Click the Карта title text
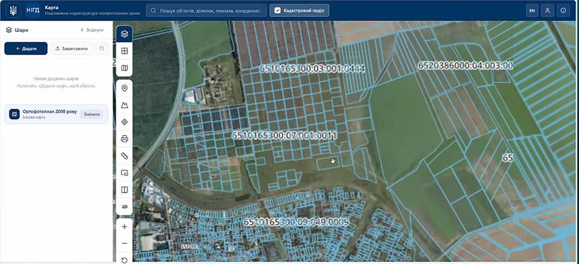The height and width of the screenshot is (264, 579). (x=51, y=7)
